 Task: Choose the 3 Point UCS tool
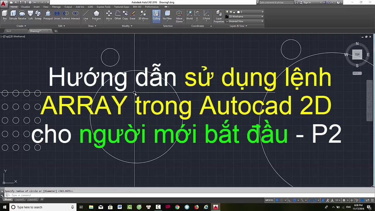206,15
